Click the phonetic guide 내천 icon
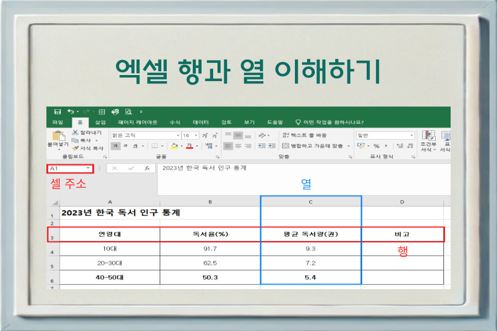Viewport: 497px width, 331px height. [209, 146]
